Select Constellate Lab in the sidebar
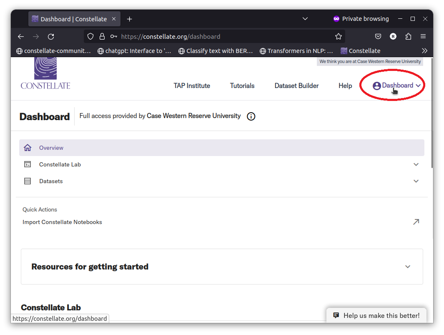The width and height of the screenshot is (444, 335). point(222,164)
